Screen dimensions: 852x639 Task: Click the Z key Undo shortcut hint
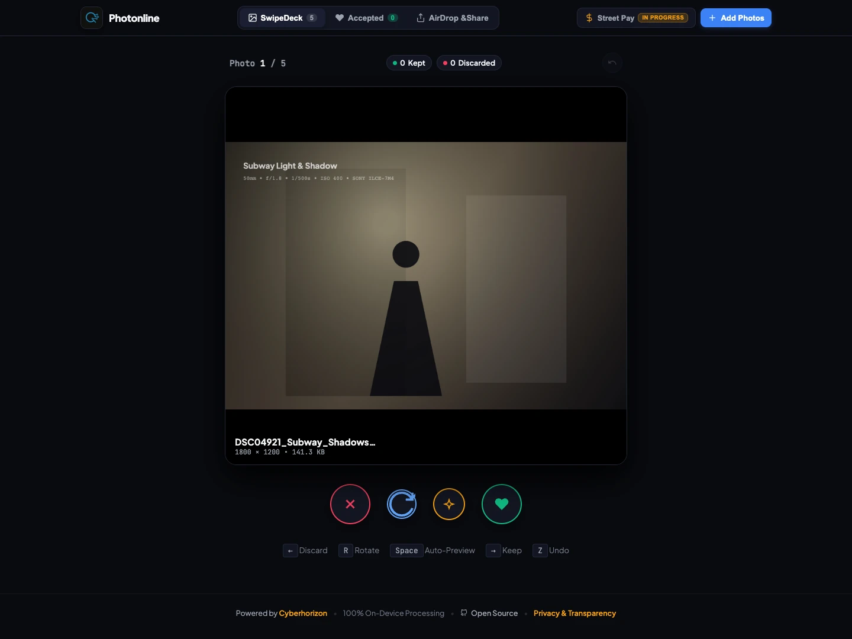(x=551, y=550)
